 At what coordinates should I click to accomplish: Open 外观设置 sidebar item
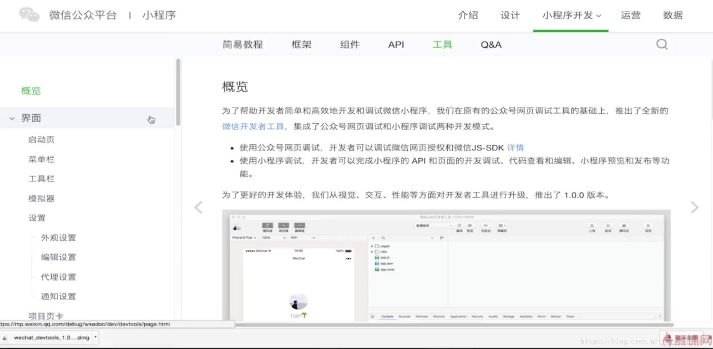[x=59, y=238]
